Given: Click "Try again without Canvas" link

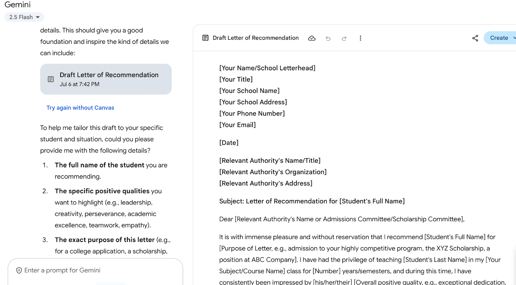Looking at the screenshot, I should [x=80, y=108].
